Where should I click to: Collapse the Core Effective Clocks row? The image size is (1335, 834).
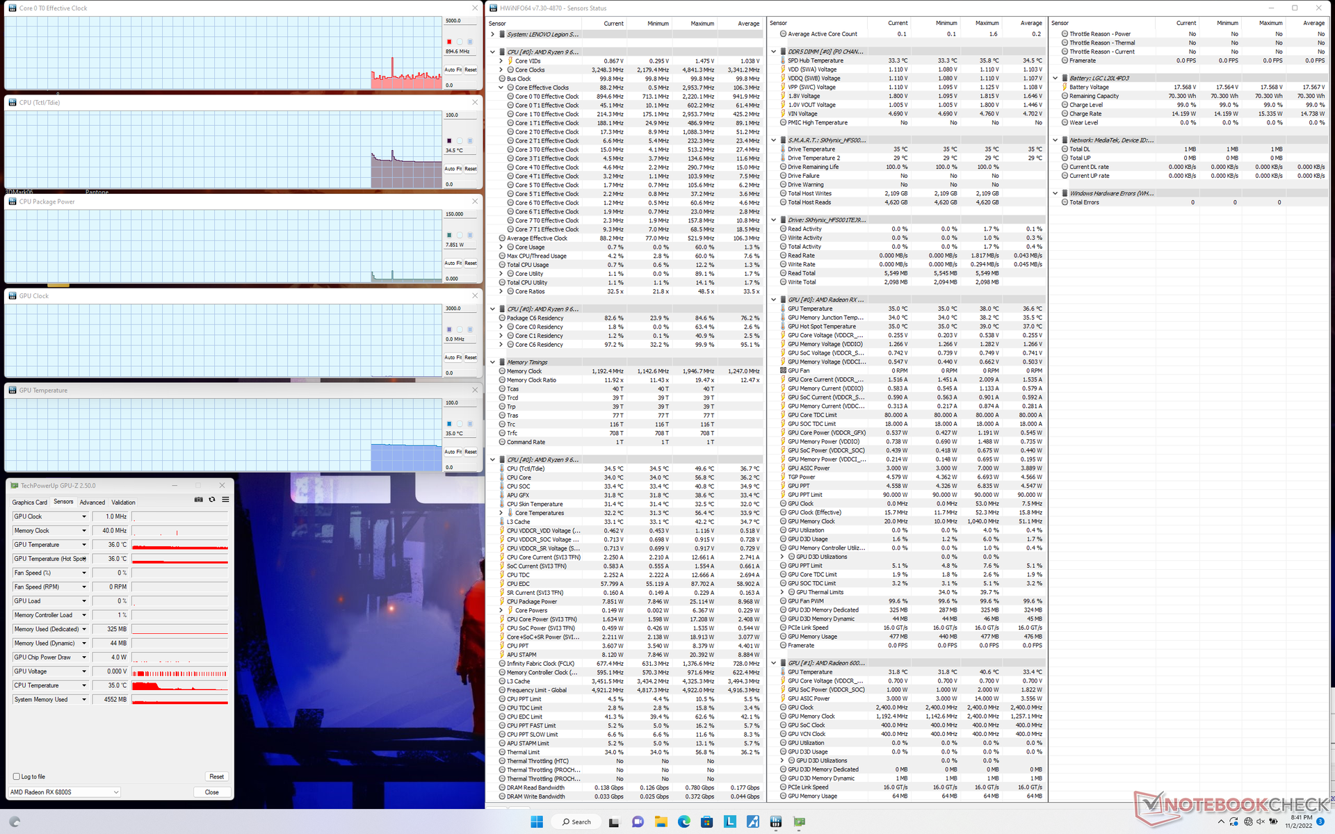(x=501, y=88)
